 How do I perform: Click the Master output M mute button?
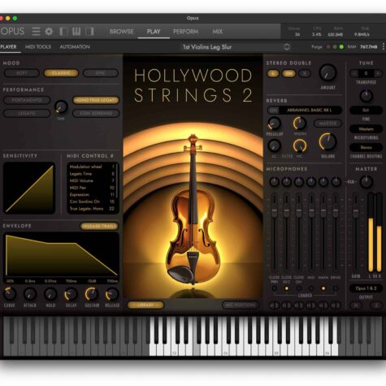356,306
